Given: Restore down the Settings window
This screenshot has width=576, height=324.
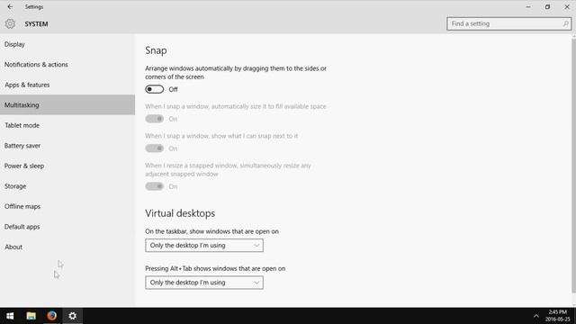Looking at the screenshot, I should point(547,6).
